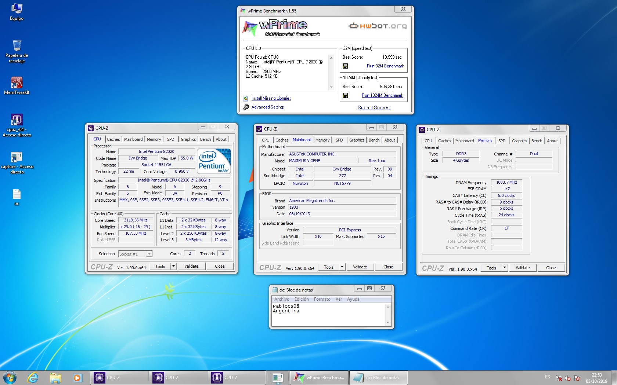Click inside the Notepad text area

pyautogui.click(x=328, y=315)
